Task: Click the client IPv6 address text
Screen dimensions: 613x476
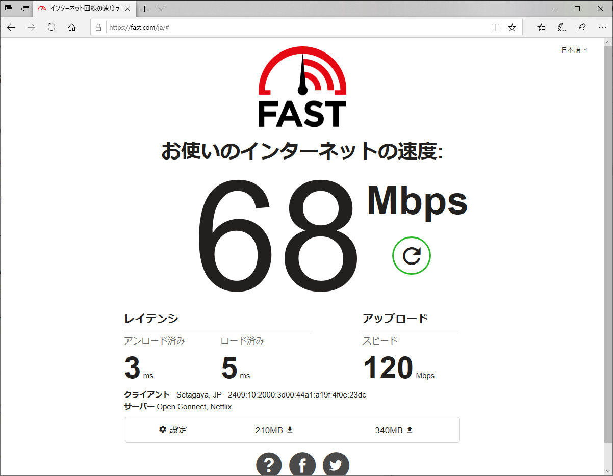Action: (x=297, y=395)
